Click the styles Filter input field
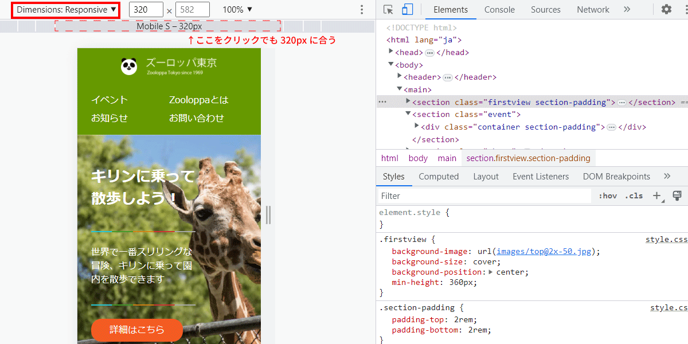The height and width of the screenshot is (344, 688). [x=484, y=196]
